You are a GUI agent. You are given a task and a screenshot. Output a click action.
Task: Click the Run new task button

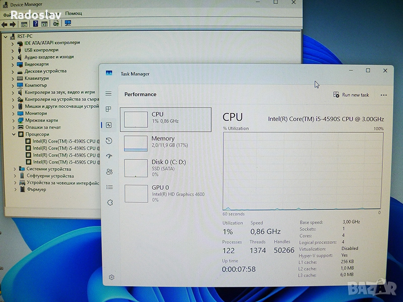point(351,95)
